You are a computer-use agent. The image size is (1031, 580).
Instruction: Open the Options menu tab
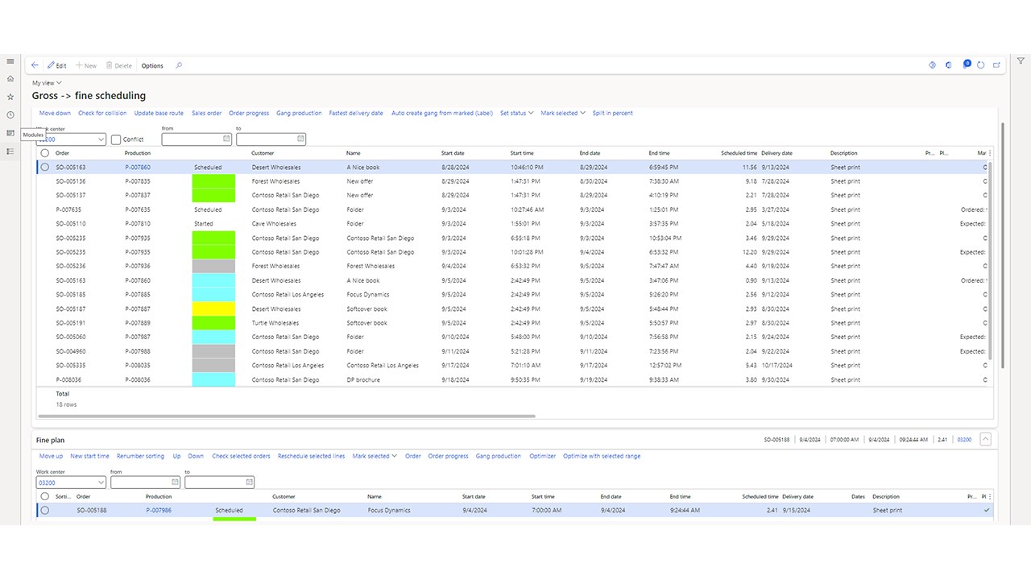152,65
